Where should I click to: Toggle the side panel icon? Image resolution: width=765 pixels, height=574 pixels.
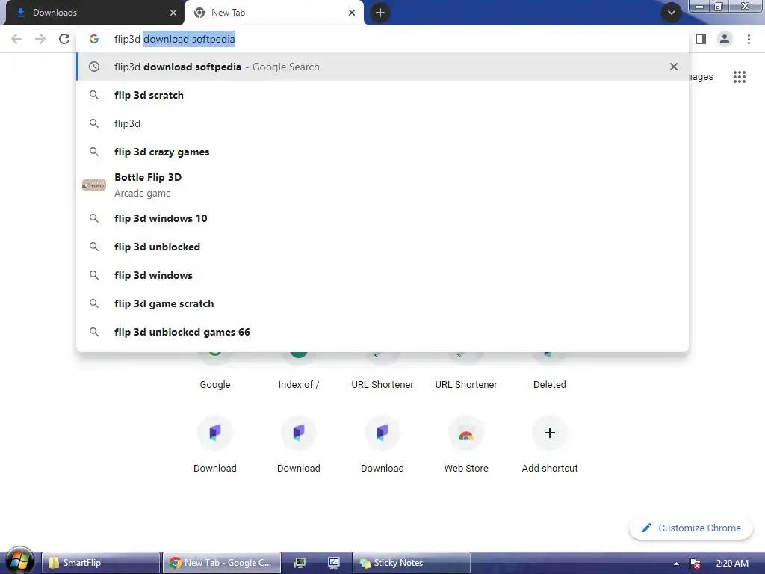pyautogui.click(x=701, y=39)
